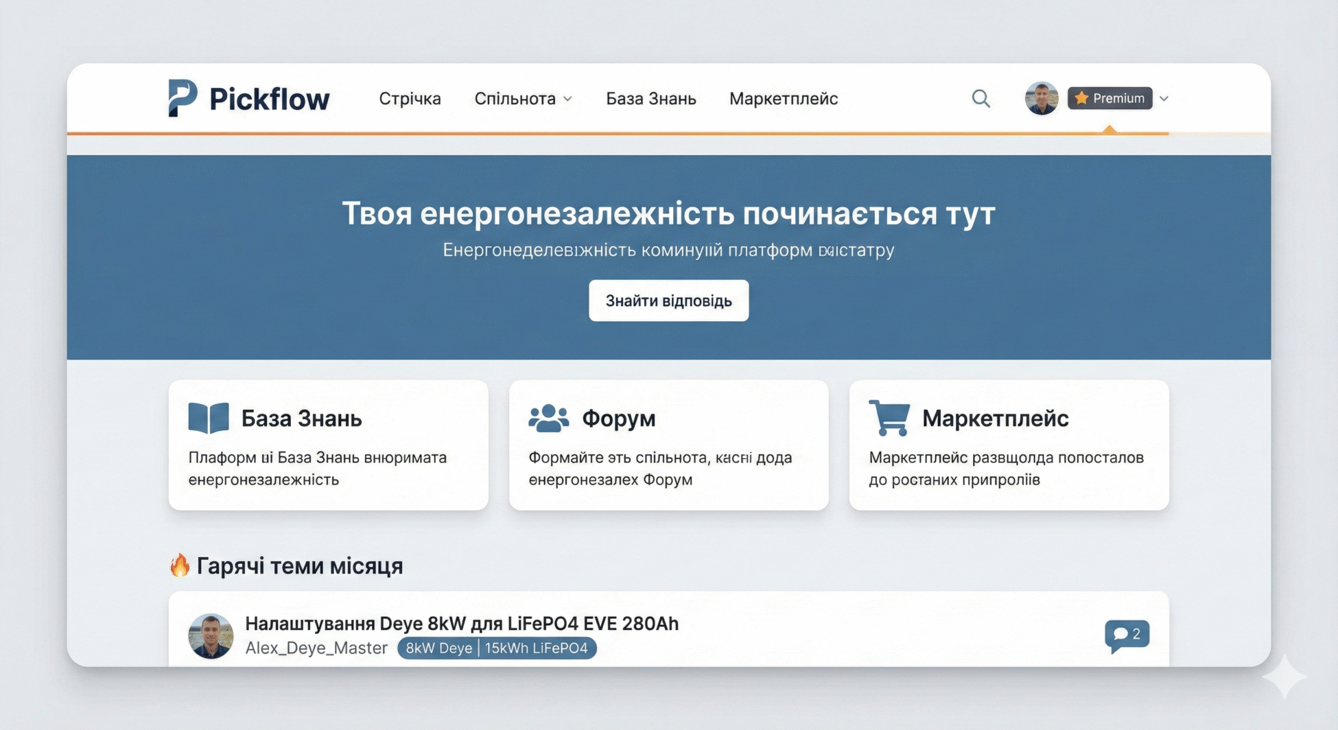
Task: Click the star Premium badge
Action: pyautogui.click(x=1110, y=98)
